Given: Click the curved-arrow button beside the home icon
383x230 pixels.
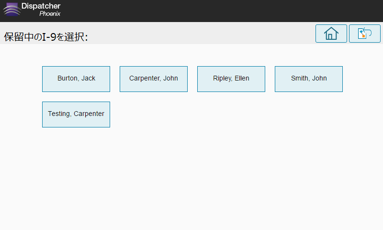Looking at the screenshot, I should coord(364,34).
